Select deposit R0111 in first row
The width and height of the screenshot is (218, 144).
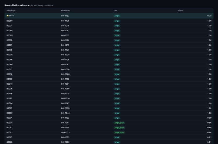(x=11, y=16)
